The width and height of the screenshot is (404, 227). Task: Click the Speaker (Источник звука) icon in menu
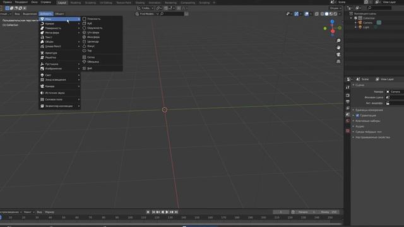42,93
